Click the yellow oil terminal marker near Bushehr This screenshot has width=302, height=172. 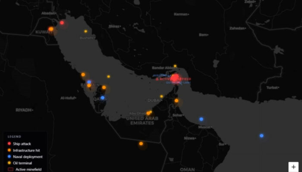86,31
